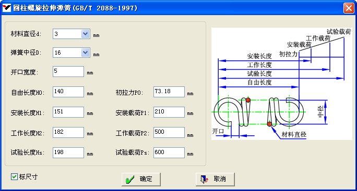The image size is (357, 191).
Task: Focus the 初拉力P0 input field
Action: coord(169,92)
